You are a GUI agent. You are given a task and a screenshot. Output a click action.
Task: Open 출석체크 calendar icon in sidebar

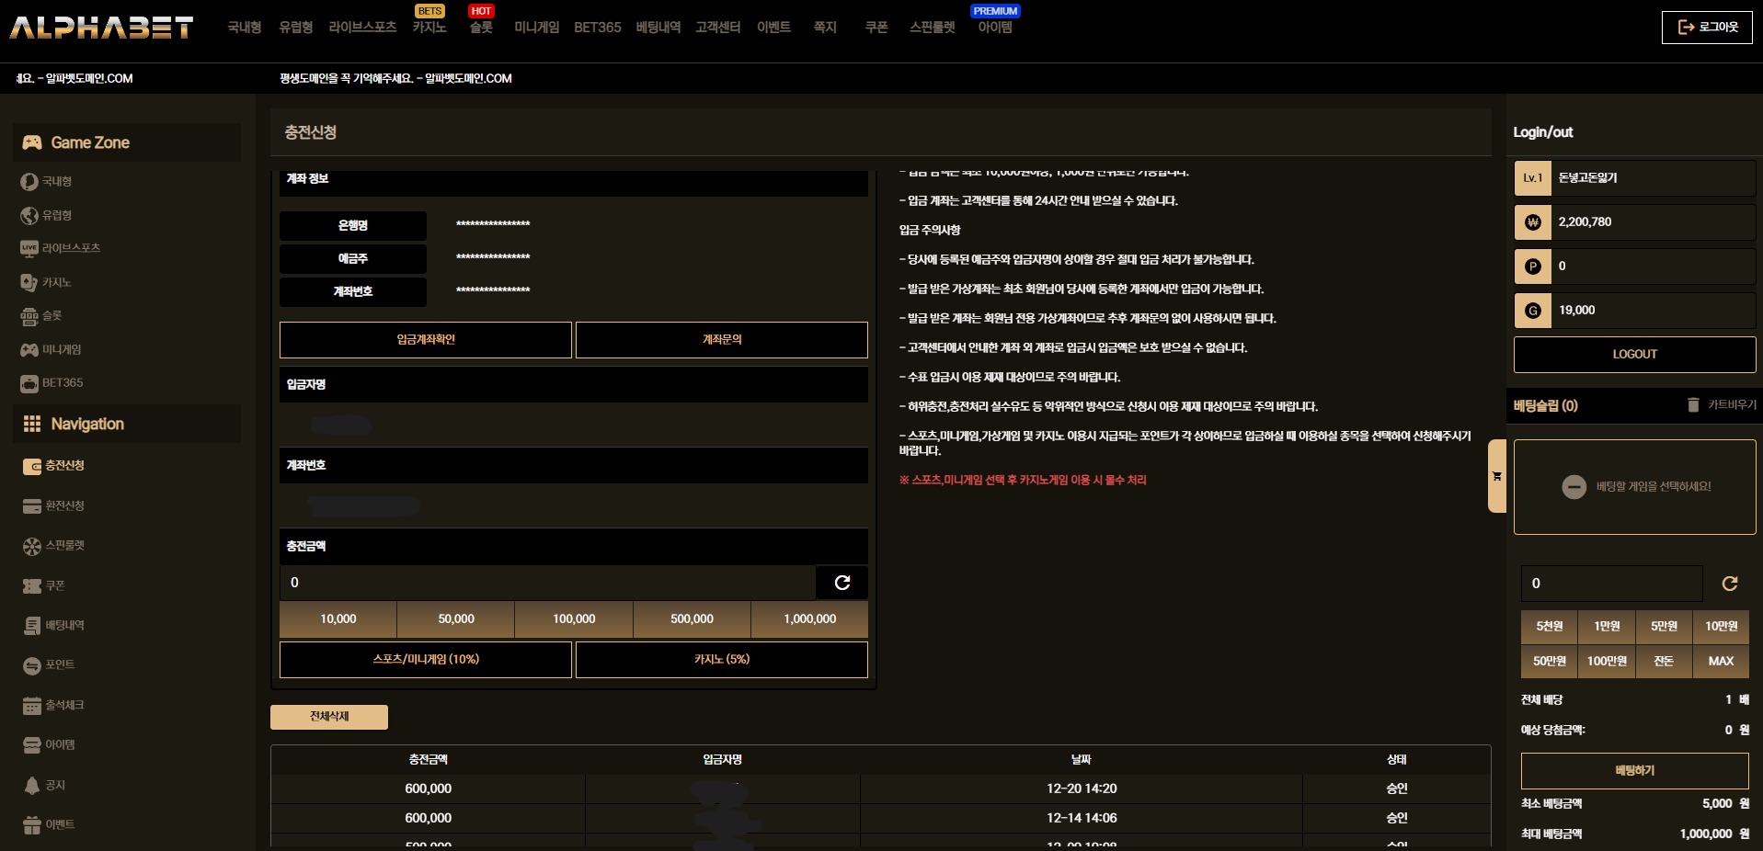31,706
